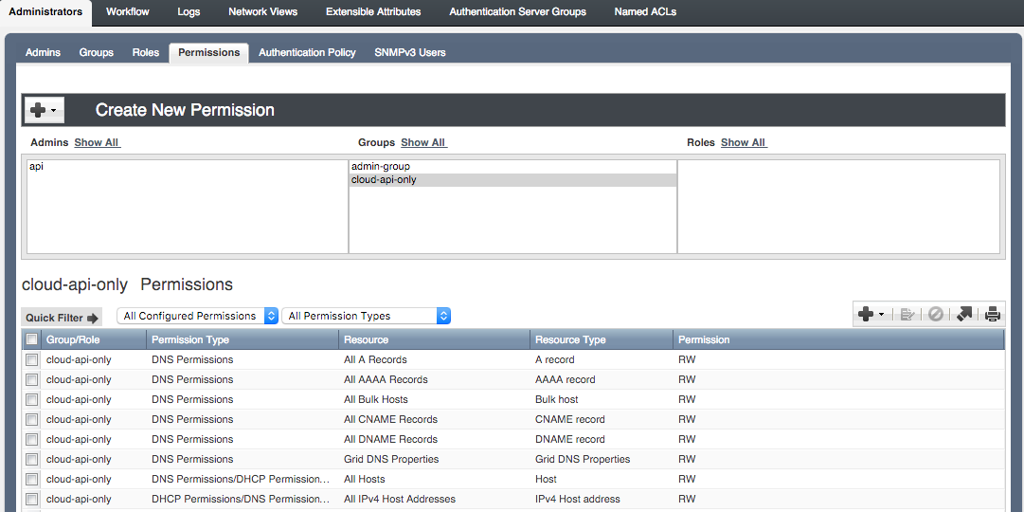
Task: Open the Authentication Policy sub-tab
Action: (307, 52)
